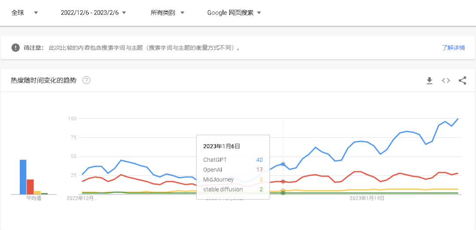Open the 了解详情 link
The image size is (476, 230).
[x=453, y=47]
